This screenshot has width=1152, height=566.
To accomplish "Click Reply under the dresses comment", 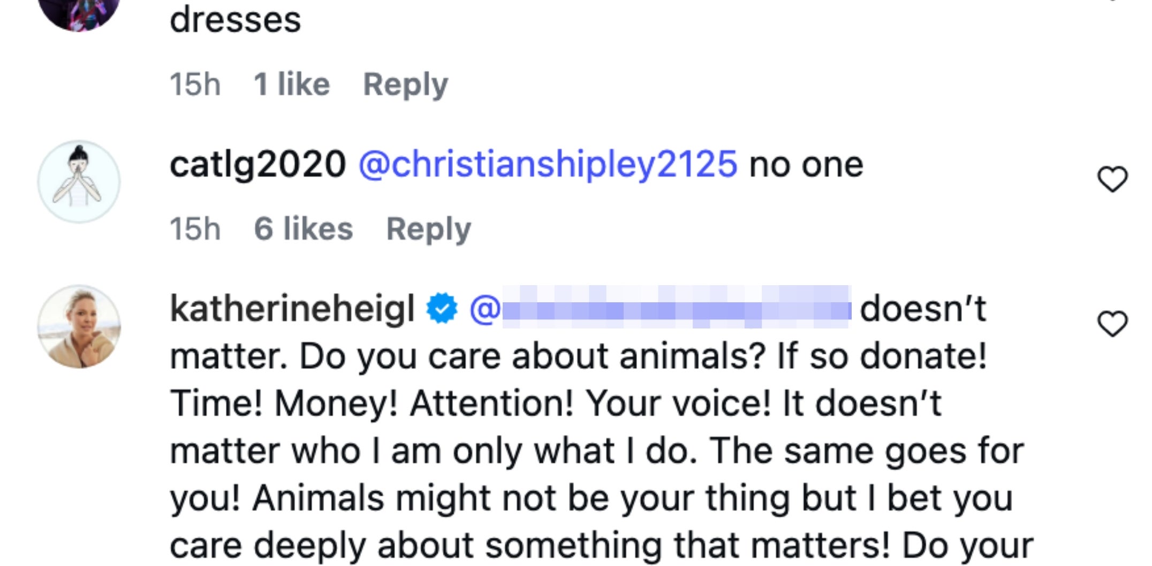I will tap(404, 83).
